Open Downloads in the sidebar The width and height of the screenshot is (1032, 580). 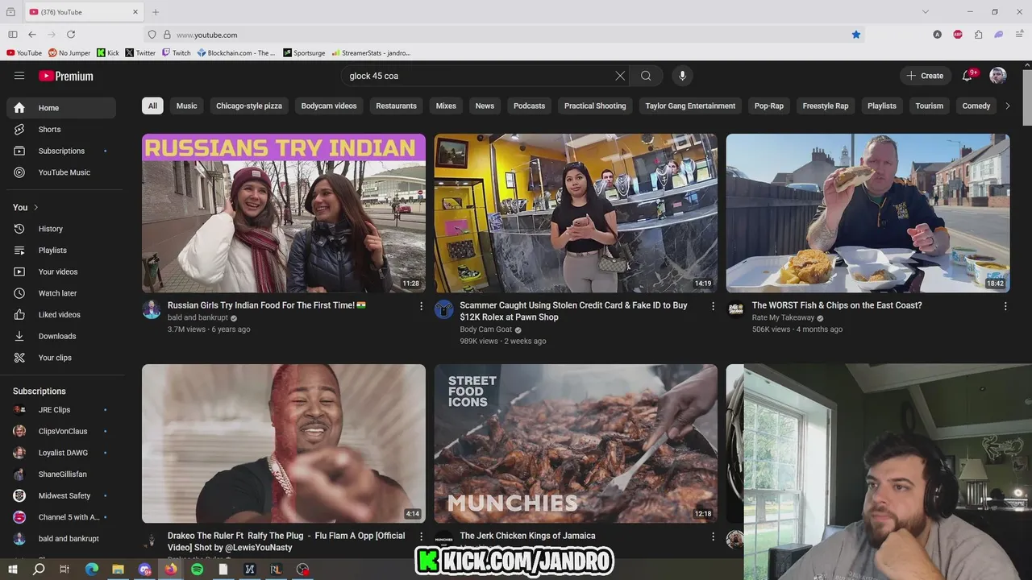(61, 336)
